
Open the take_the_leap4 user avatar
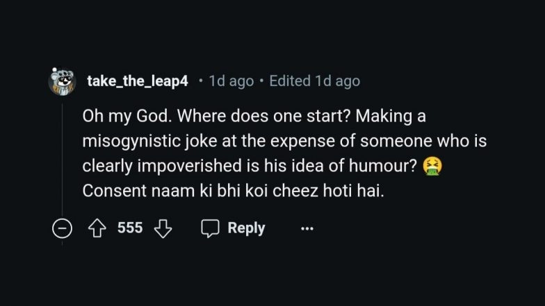coord(62,82)
